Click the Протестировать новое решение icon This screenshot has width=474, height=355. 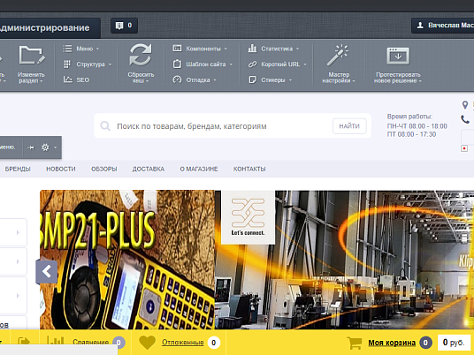pyautogui.click(x=398, y=56)
